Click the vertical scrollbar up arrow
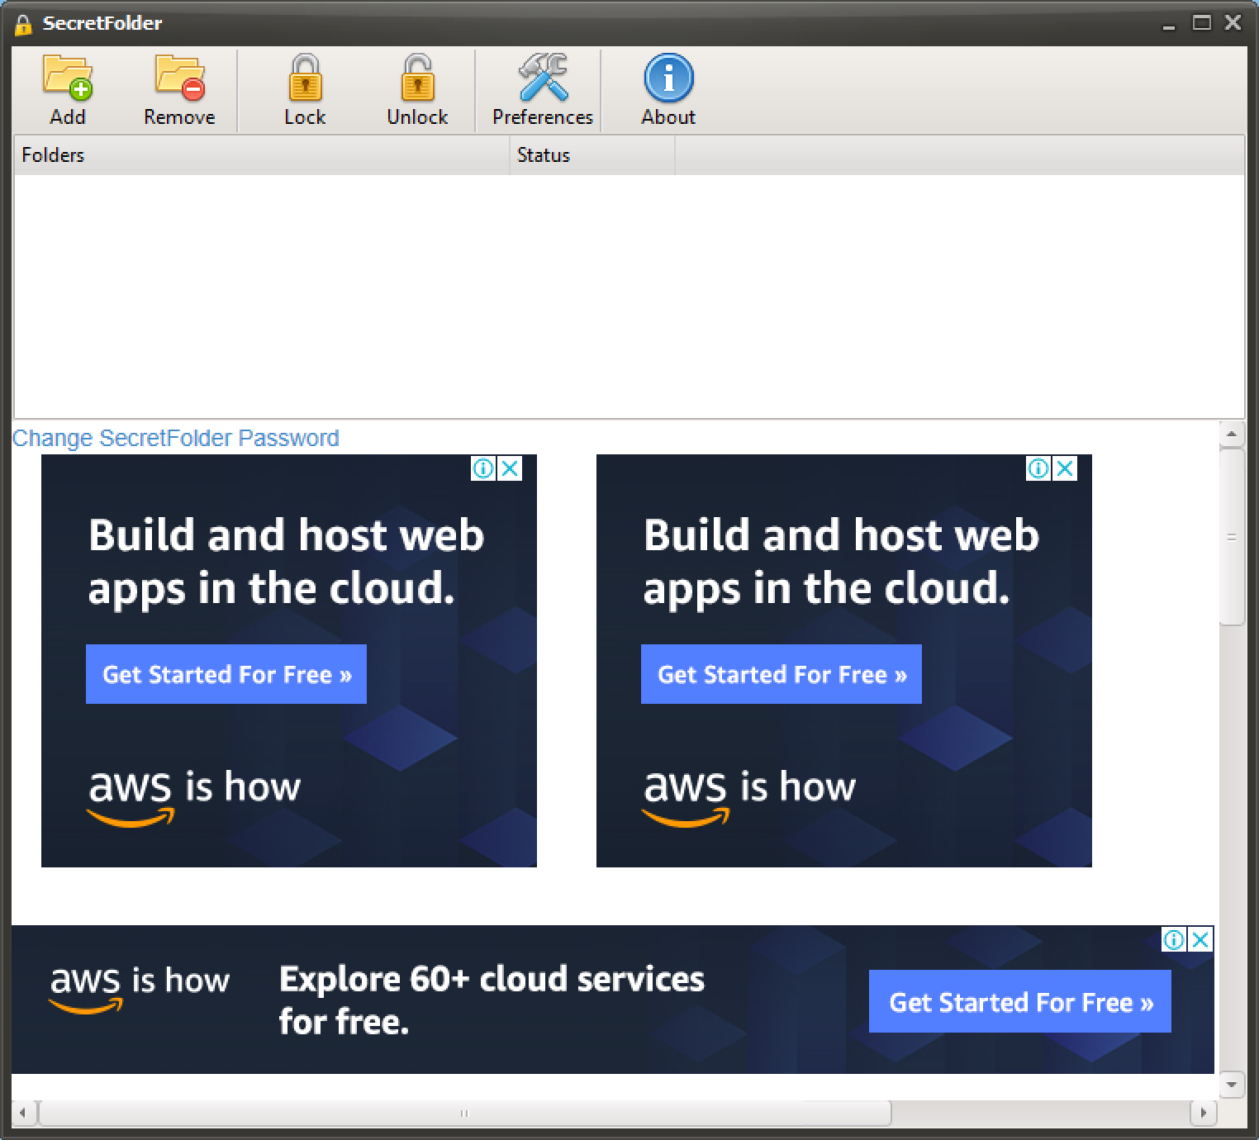This screenshot has height=1140, width=1259. point(1232,434)
